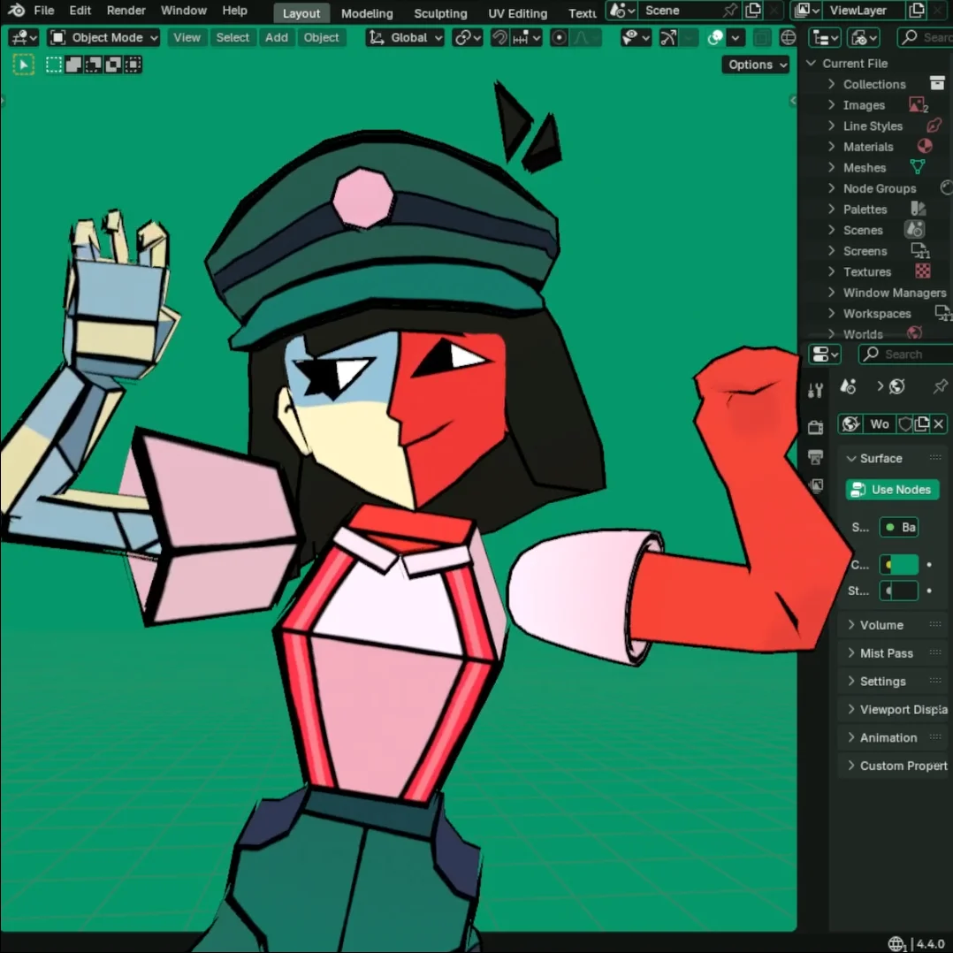
Task: Switch to the UV Editing workspace tab
Action: pyautogui.click(x=517, y=13)
